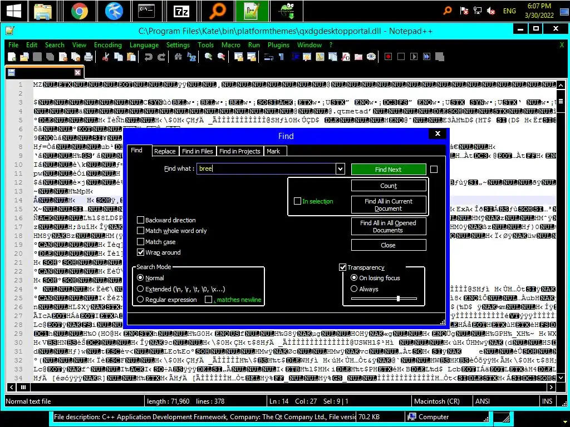The width and height of the screenshot is (570, 427).
Task: Open 7-Zip from the taskbar
Action: click(x=181, y=11)
